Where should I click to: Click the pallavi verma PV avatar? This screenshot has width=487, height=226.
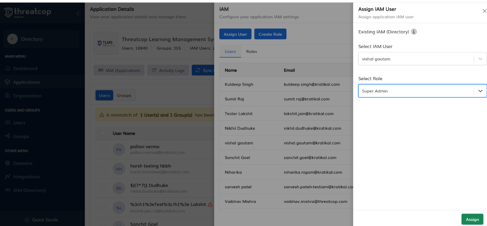point(119,150)
